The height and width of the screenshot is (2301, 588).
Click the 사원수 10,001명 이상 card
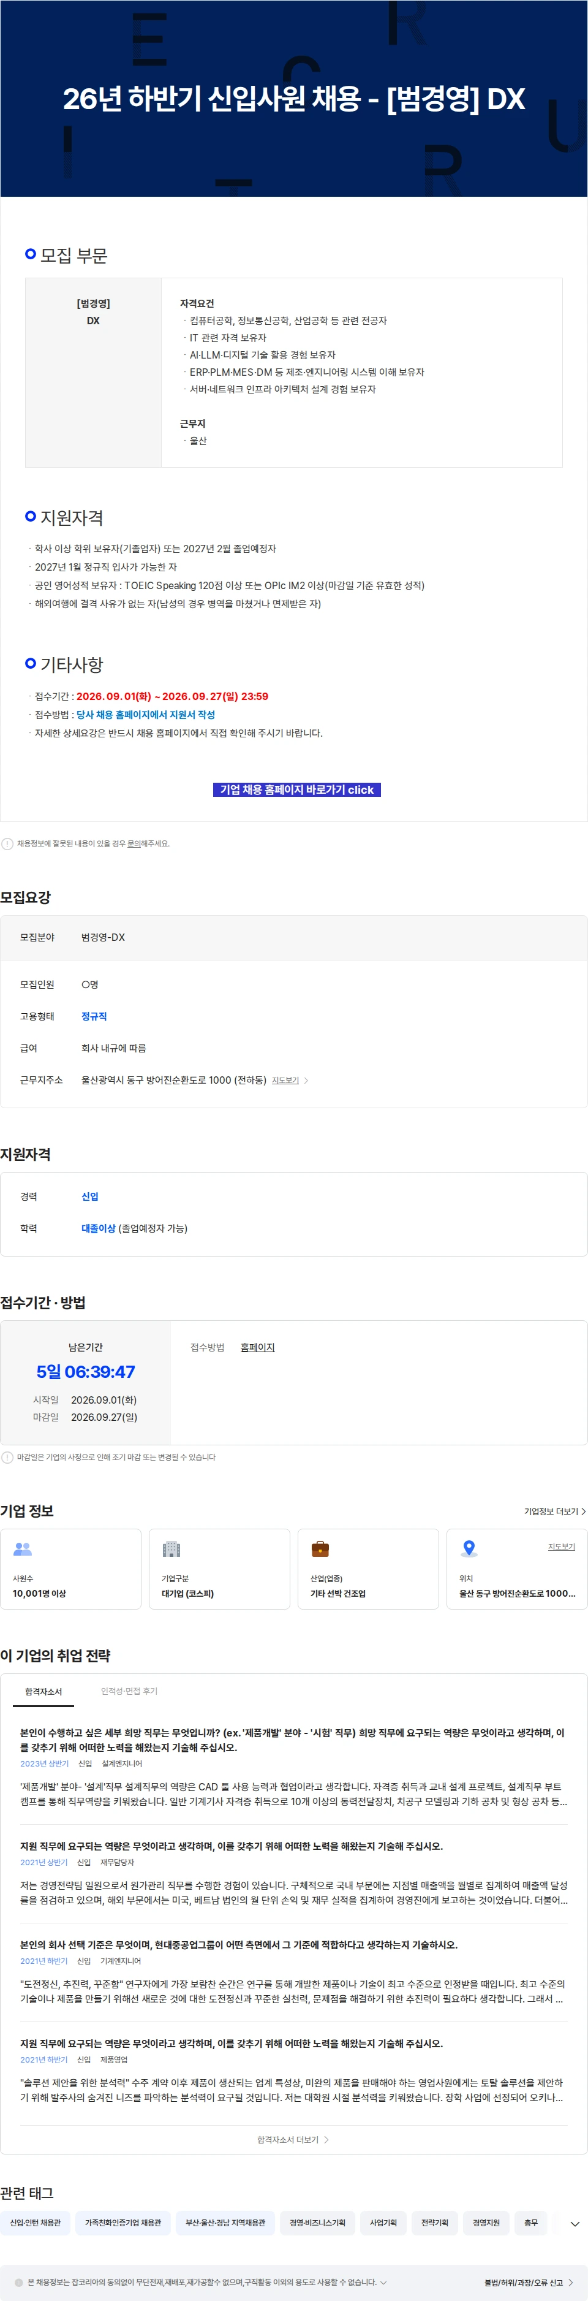(x=70, y=1569)
